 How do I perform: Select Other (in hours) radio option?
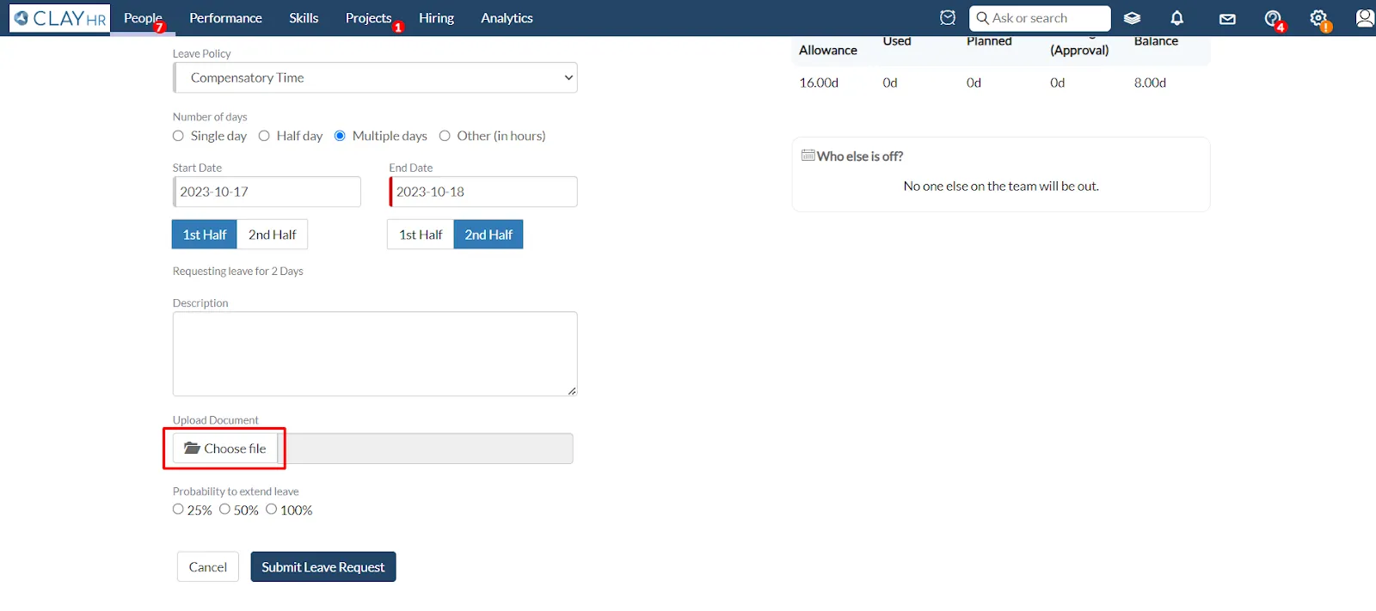(445, 136)
